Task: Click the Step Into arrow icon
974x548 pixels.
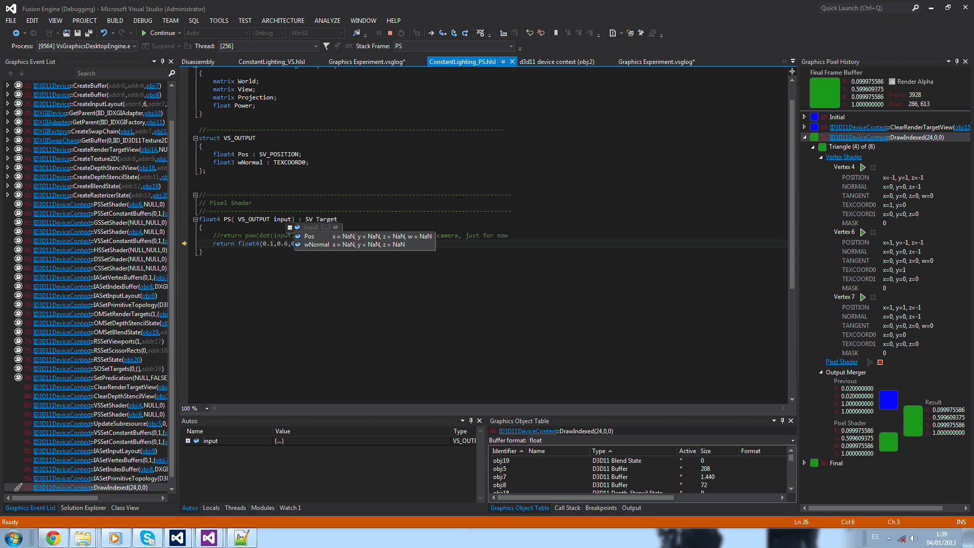Action: [443, 33]
